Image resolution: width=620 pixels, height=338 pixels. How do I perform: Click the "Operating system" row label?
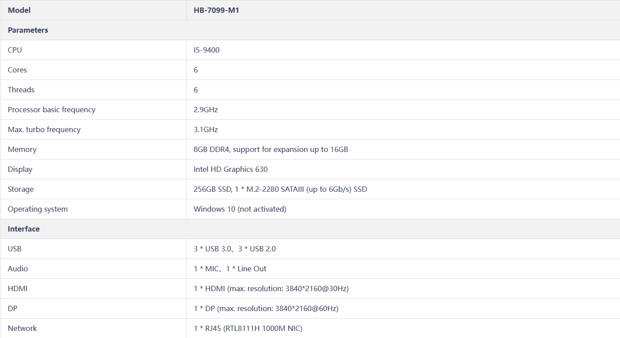38,209
